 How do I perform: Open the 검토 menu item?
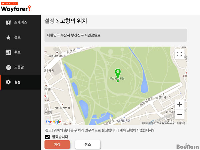tap(20, 37)
